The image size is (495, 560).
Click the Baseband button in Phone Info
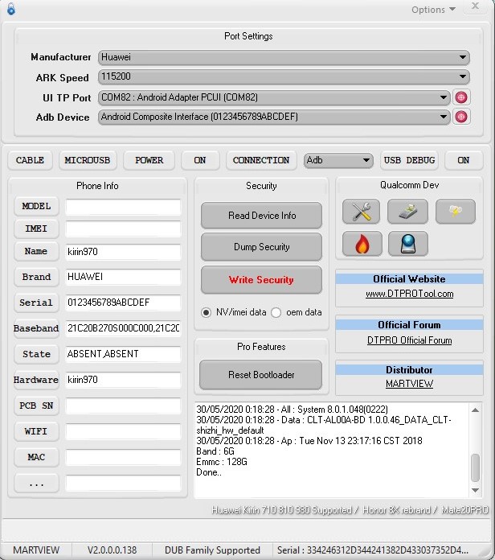click(x=36, y=328)
